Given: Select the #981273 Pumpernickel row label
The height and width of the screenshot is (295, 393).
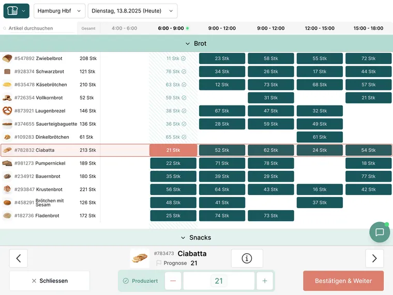Looking at the screenshot, I should click(40, 164).
